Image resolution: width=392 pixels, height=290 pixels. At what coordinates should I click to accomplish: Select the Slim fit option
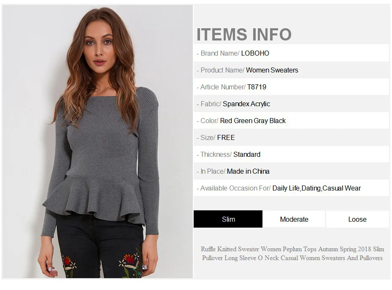(228, 219)
